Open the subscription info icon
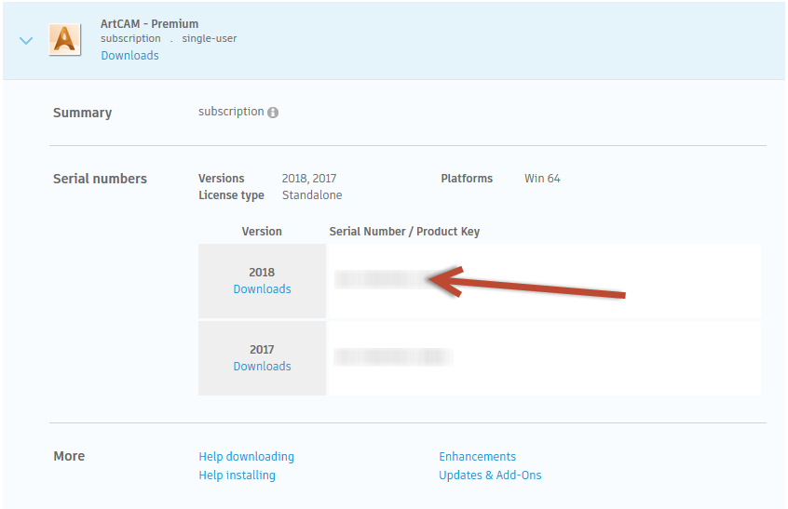The image size is (788, 509). point(273,113)
